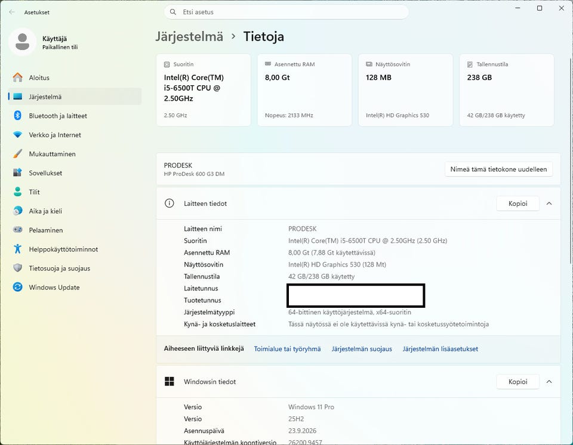Click the vertical scrollbar on right edge

(571, 160)
